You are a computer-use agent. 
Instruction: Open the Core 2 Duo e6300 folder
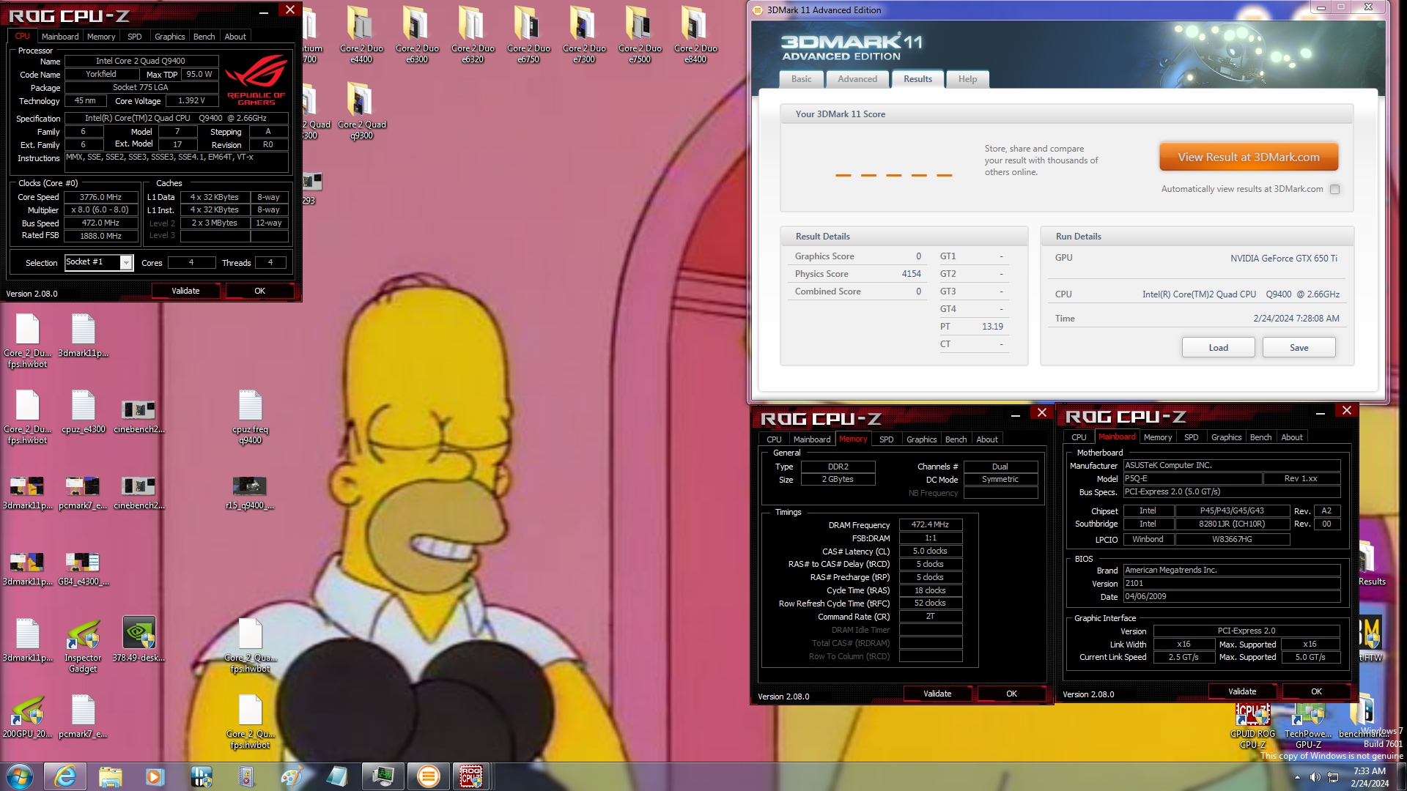pyautogui.click(x=417, y=34)
